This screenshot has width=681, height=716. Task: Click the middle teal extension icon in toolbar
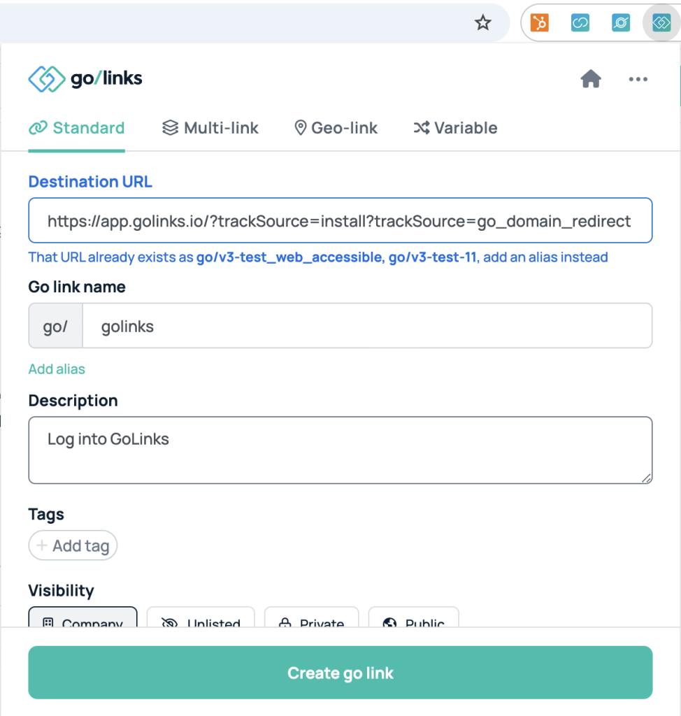click(x=620, y=22)
